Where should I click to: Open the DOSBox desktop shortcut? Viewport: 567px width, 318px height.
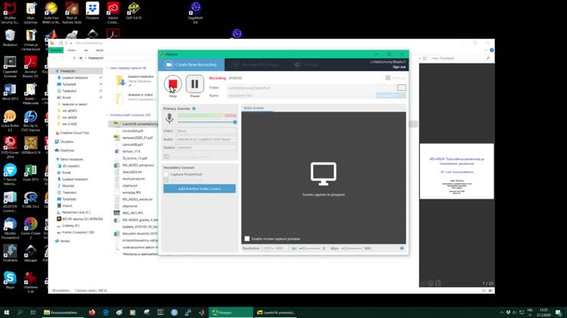[x=31, y=145]
